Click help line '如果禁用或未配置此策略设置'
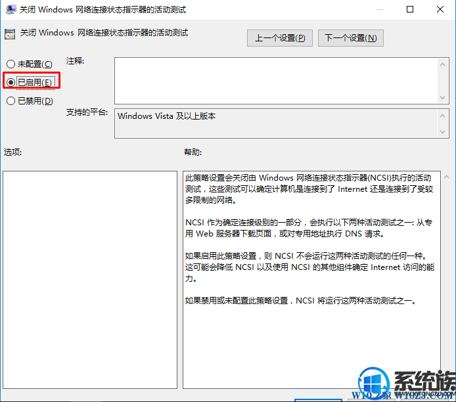456x402 pixels. pyautogui.click(x=301, y=301)
